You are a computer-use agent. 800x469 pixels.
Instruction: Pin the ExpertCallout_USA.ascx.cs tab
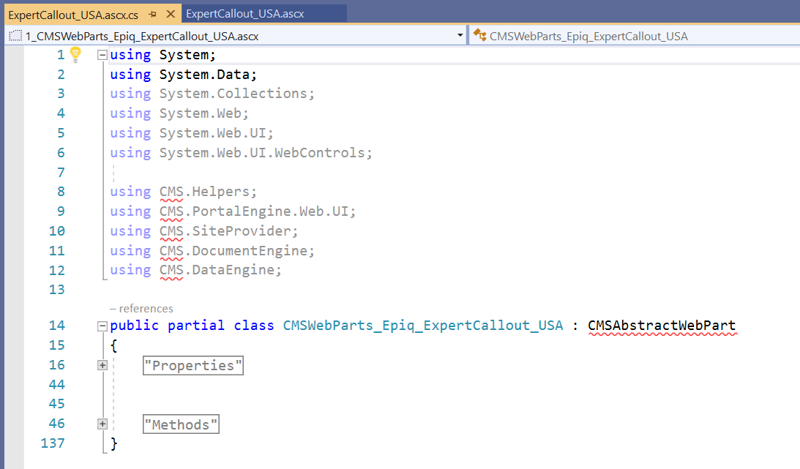click(152, 14)
